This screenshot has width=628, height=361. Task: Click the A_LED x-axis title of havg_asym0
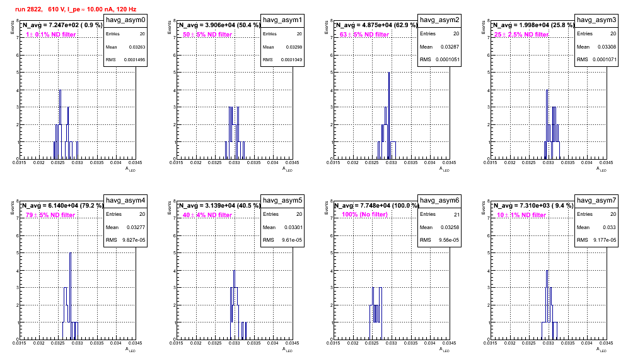131,169
